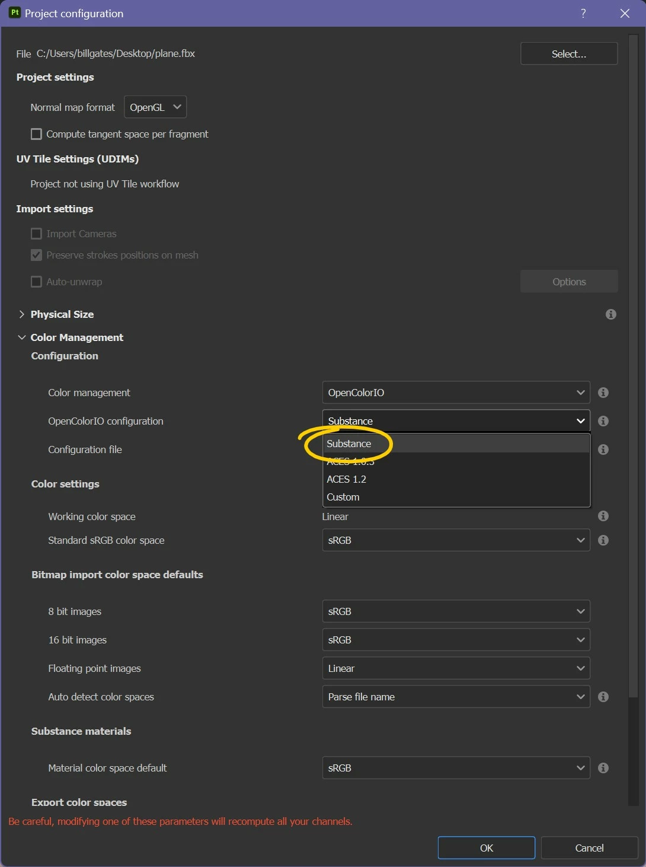Select Custom in the dropdown list
The image size is (646, 867).
point(456,497)
